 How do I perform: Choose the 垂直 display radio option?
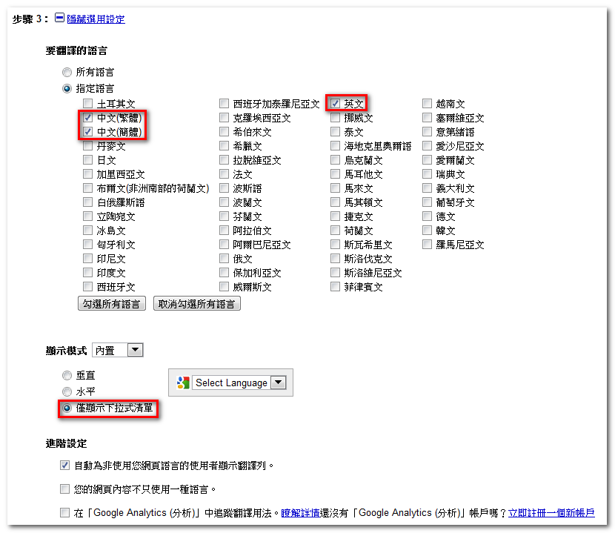tap(67, 376)
